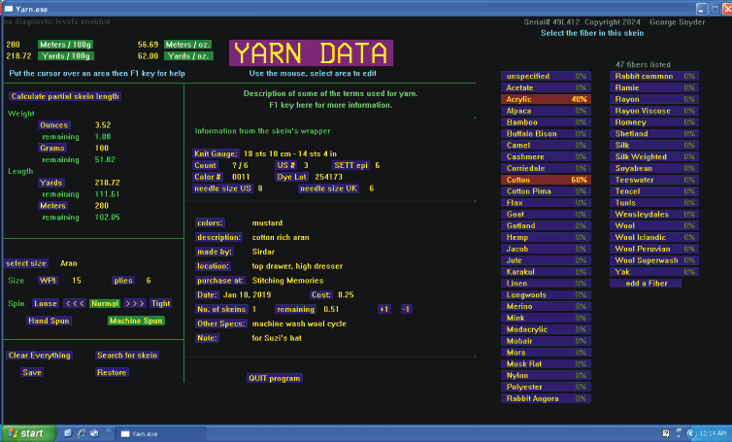Edit the description field
Screen dimensions: 732x442
pyautogui.click(x=219, y=237)
